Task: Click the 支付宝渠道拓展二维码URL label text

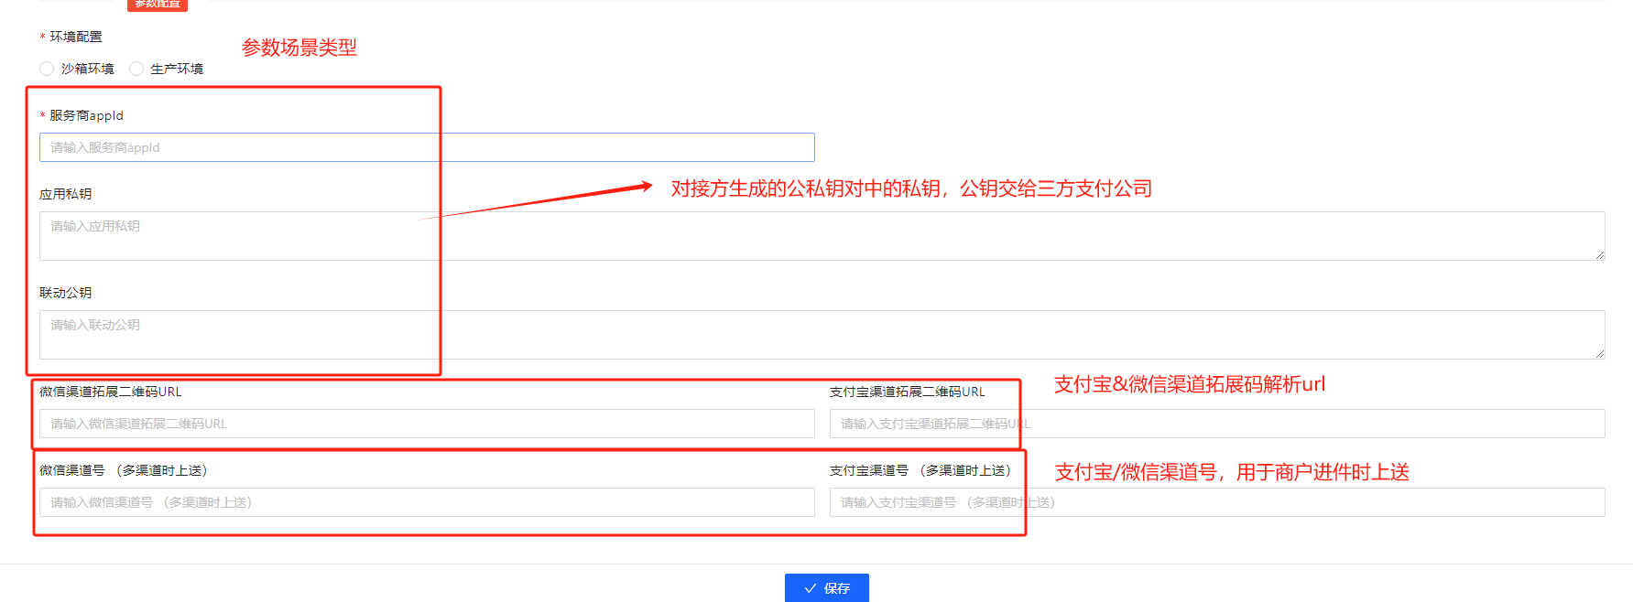Action: (x=907, y=392)
